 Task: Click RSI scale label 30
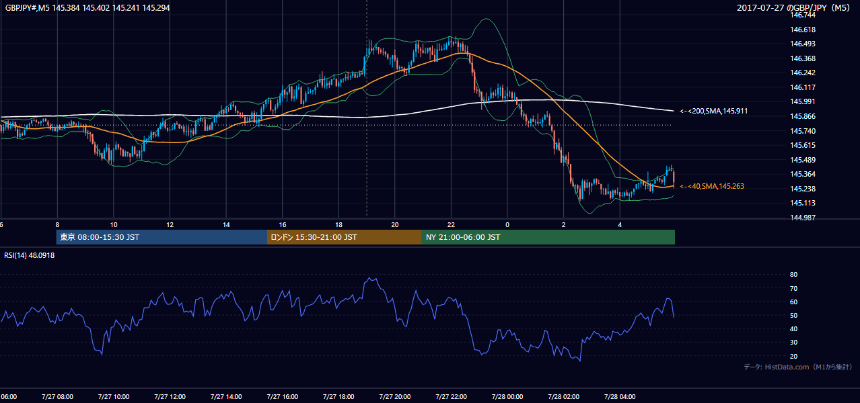pos(793,343)
